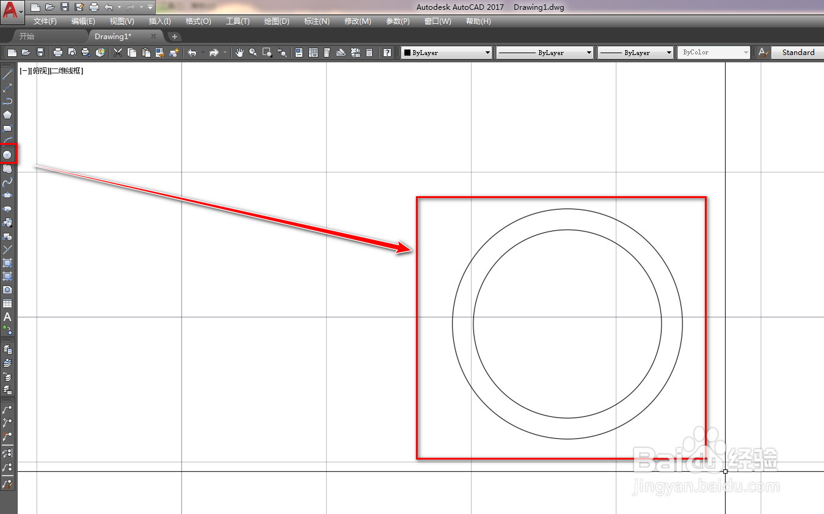Select the Add Selected tool
Image resolution: width=824 pixels, height=514 pixels.
[7, 330]
